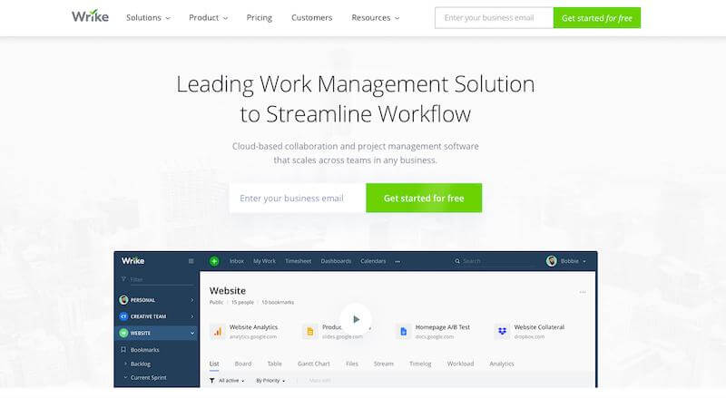Image resolution: width=726 pixels, height=398 pixels.
Task: Click the 10 bookmarks text under Website
Action: point(278,302)
